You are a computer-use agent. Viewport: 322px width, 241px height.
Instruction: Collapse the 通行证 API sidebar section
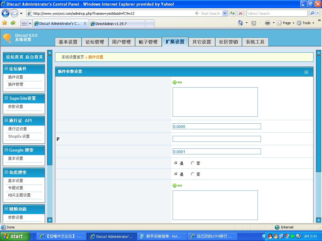point(6,120)
